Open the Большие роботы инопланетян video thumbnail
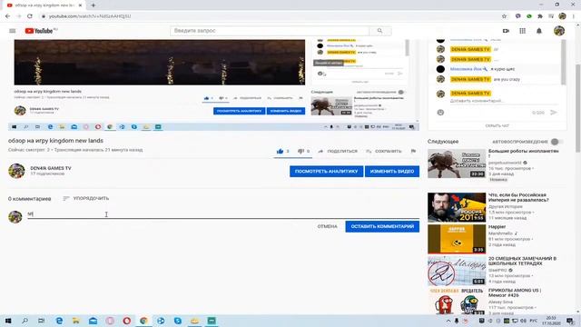This screenshot has height=327, width=581. pyautogui.click(x=457, y=163)
